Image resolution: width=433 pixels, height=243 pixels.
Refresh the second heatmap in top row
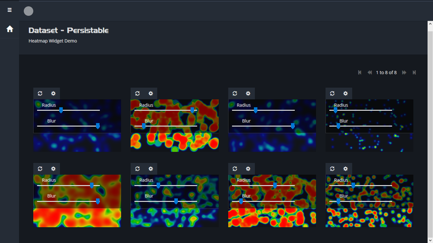137,93
